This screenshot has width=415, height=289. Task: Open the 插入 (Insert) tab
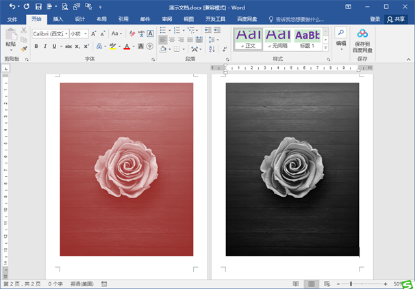coord(58,19)
